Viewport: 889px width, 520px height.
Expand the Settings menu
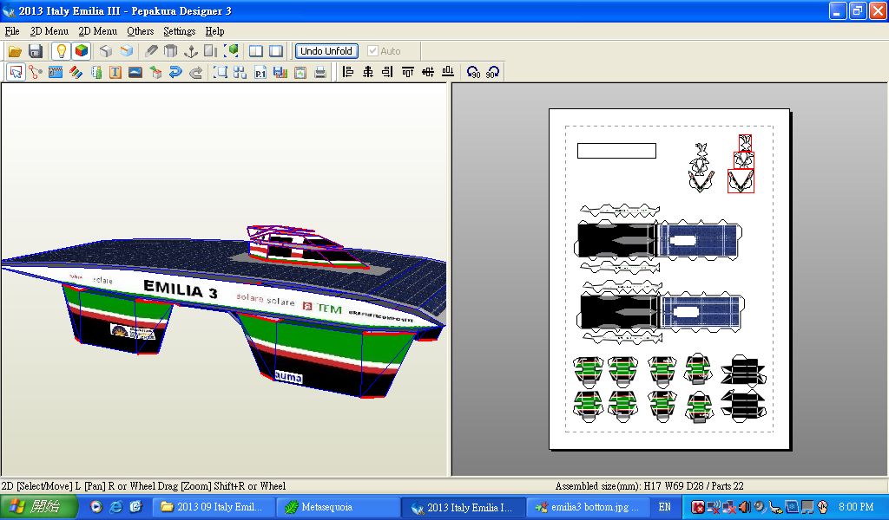click(x=179, y=31)
